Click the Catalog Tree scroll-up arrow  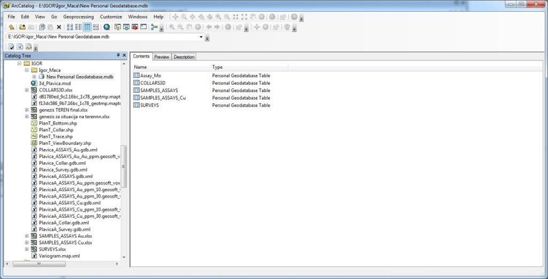[x=124, y=64]
